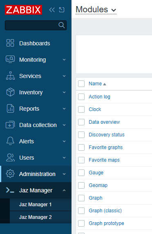Screen dimensions: 152x234
Task: Open the Discovery status module link
Action: 107,135
